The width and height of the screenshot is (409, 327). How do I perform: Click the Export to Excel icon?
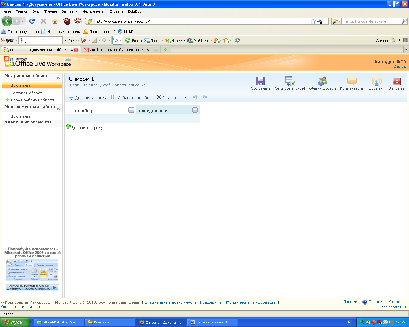290,81
